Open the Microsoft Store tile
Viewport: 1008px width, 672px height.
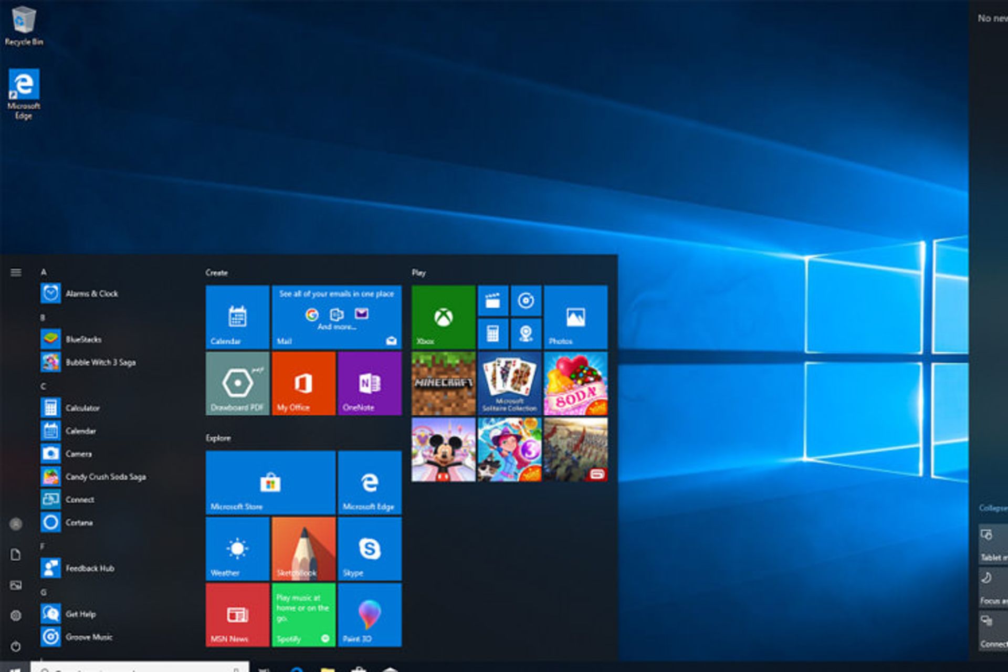tap(270, 482)
